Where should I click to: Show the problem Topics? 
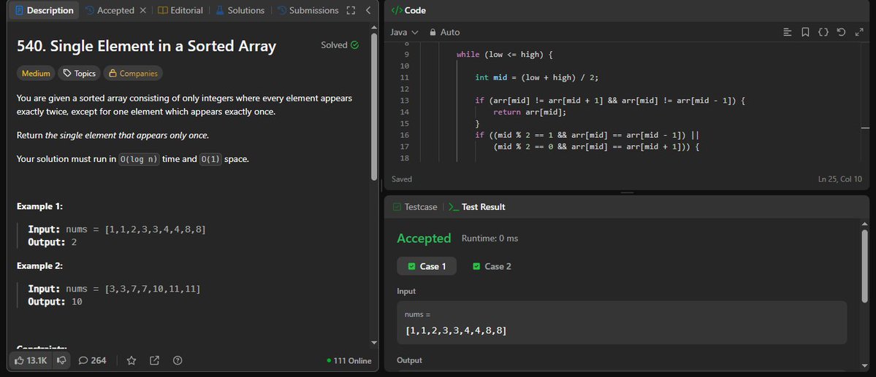pyautogui.click(x=80, y=73)
